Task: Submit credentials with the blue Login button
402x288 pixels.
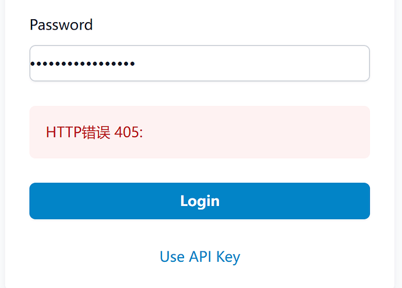Action: pos(199,201)
